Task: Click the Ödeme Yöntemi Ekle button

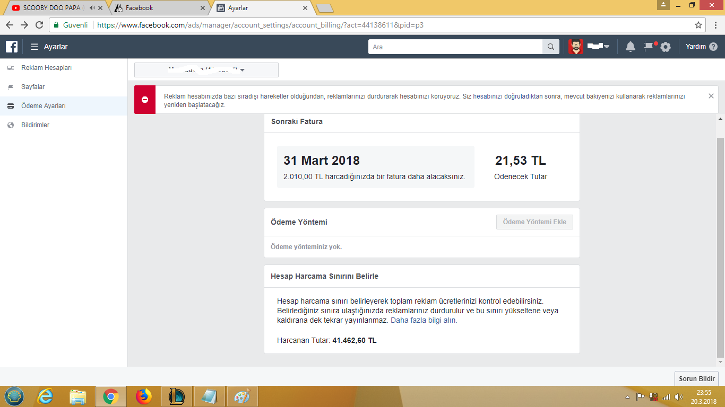Action: pos(534,222)
